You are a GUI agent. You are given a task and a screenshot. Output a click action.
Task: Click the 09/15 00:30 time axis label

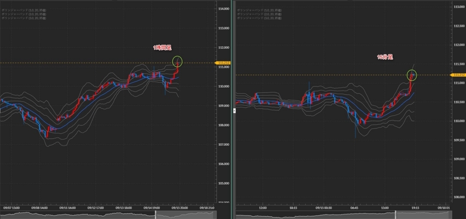tap(324, 208)
